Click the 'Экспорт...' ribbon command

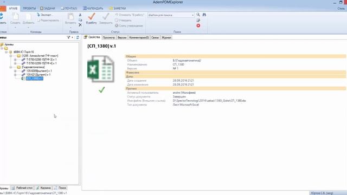(x=45, y=15)
